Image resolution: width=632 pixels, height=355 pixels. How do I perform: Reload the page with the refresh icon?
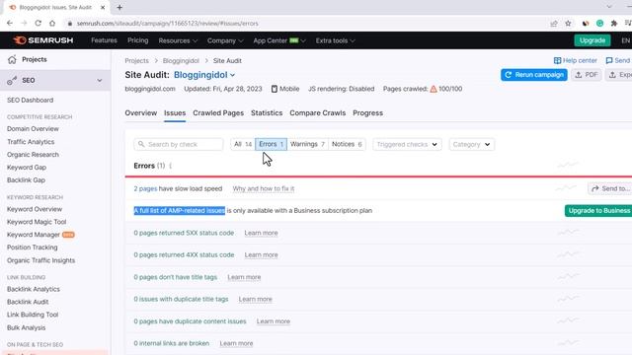tap(38, 24)
